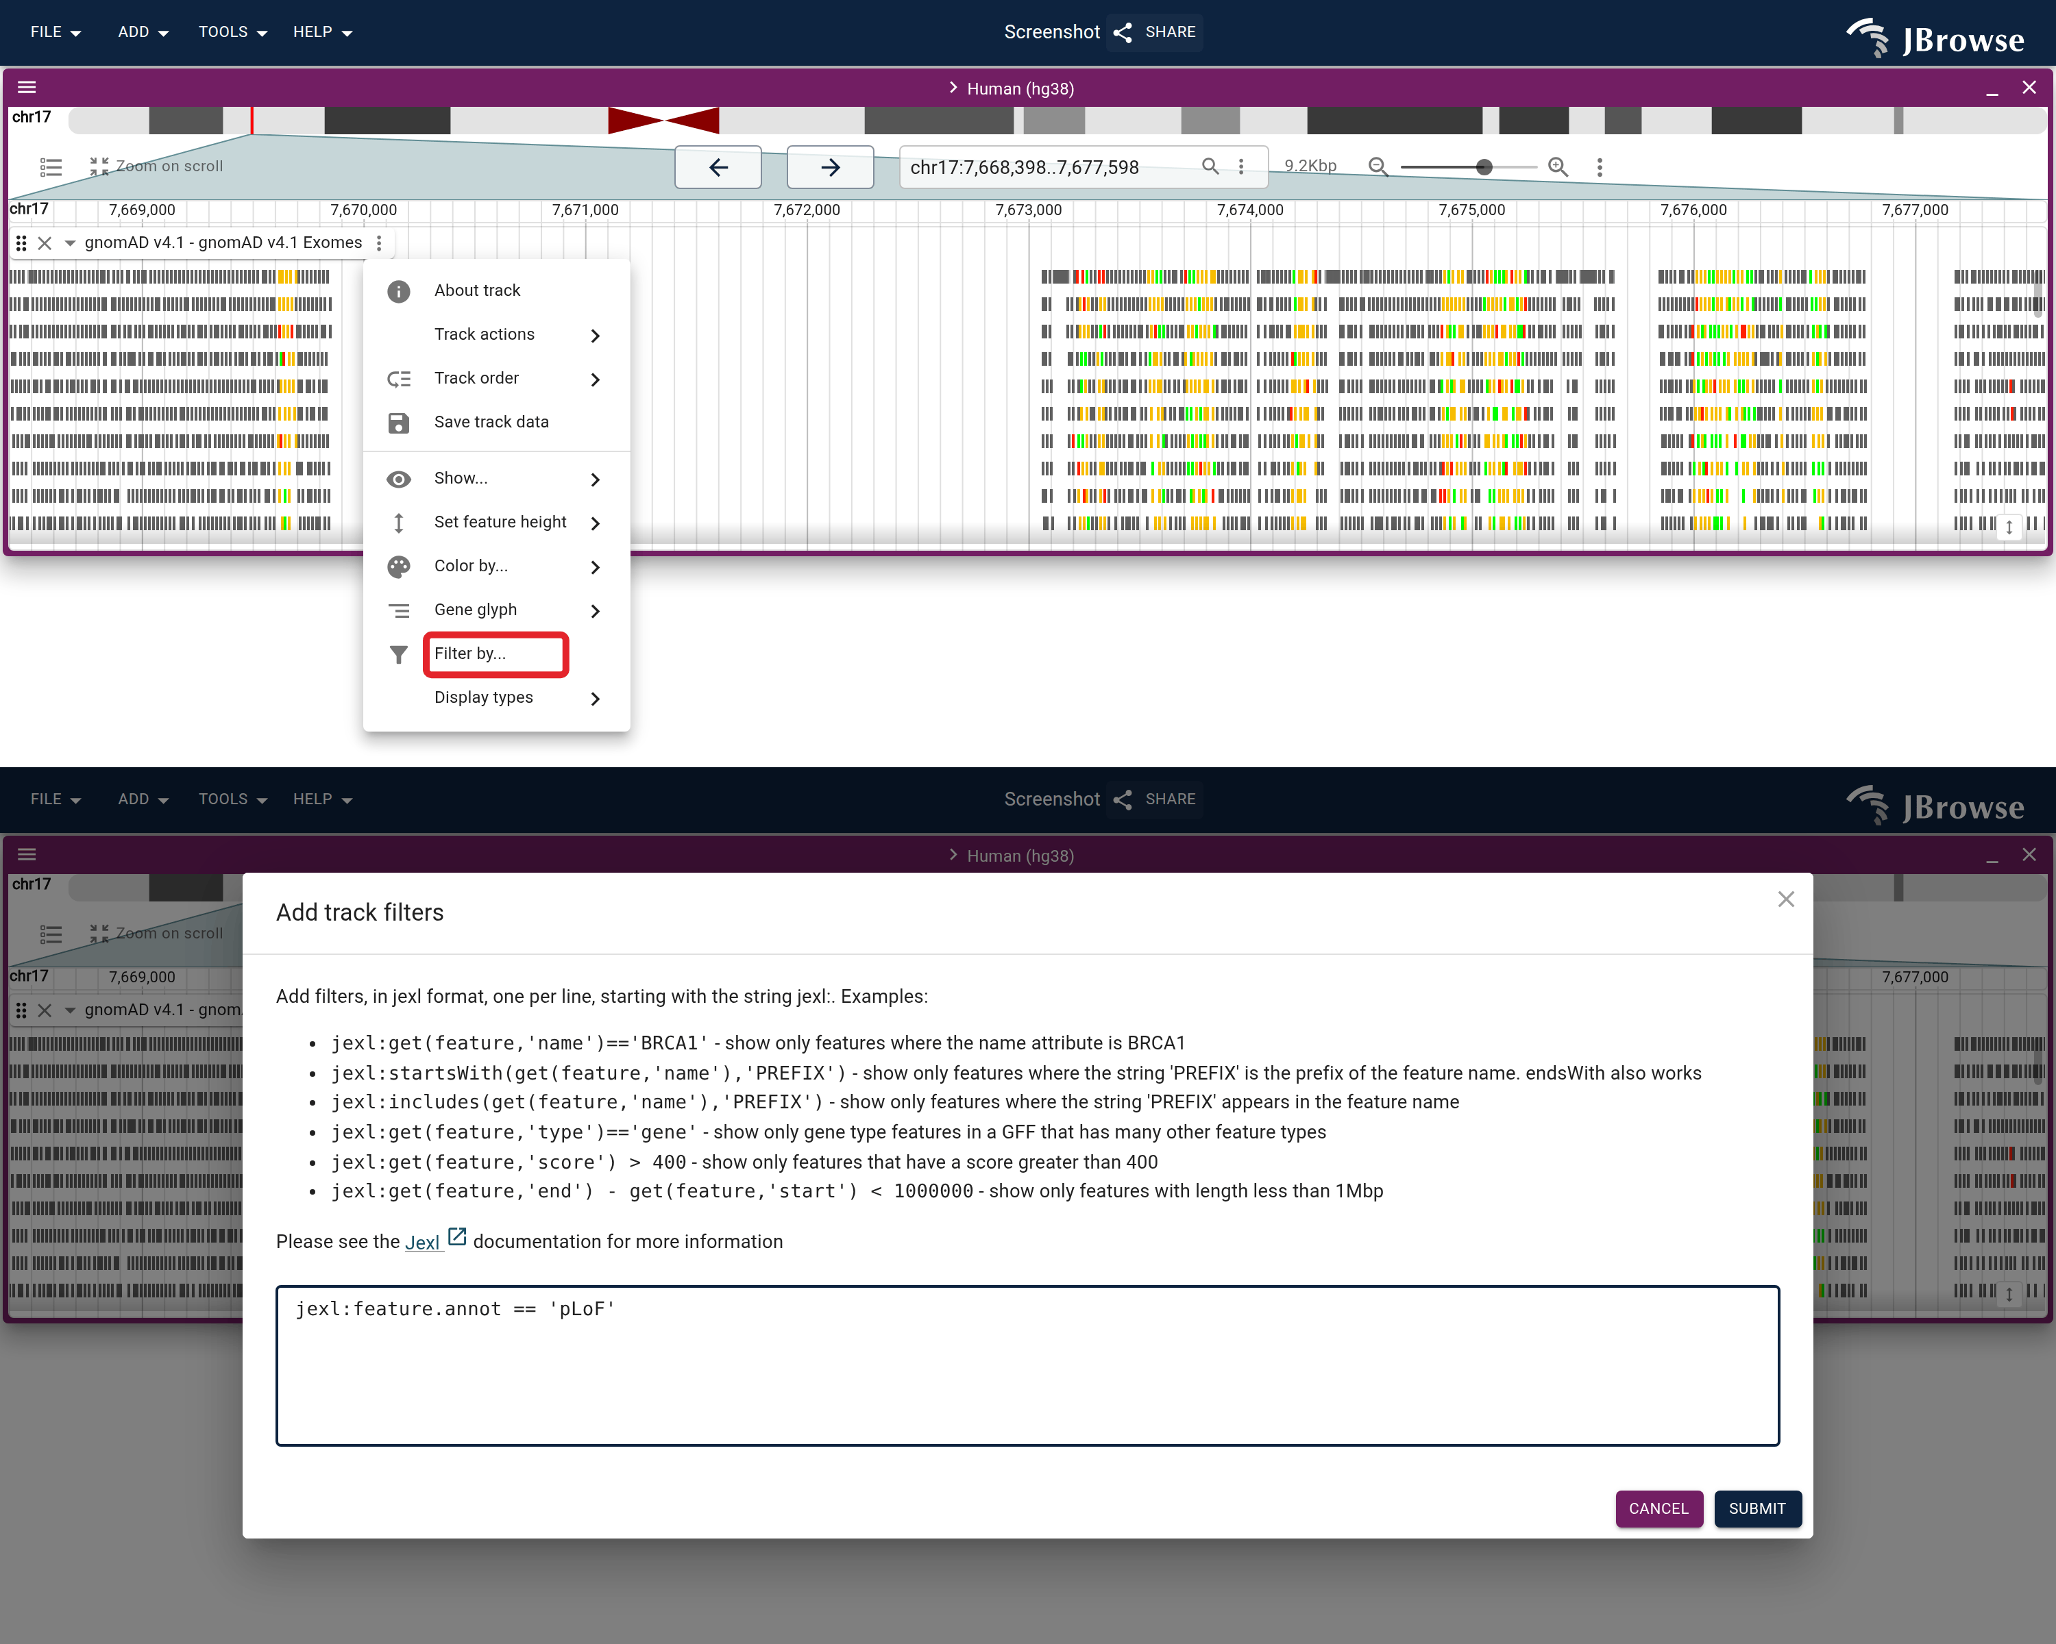The image size is (2056, 1644).
Task: Open the FILE menu in the undimmed header
Action: click(56, 32)
